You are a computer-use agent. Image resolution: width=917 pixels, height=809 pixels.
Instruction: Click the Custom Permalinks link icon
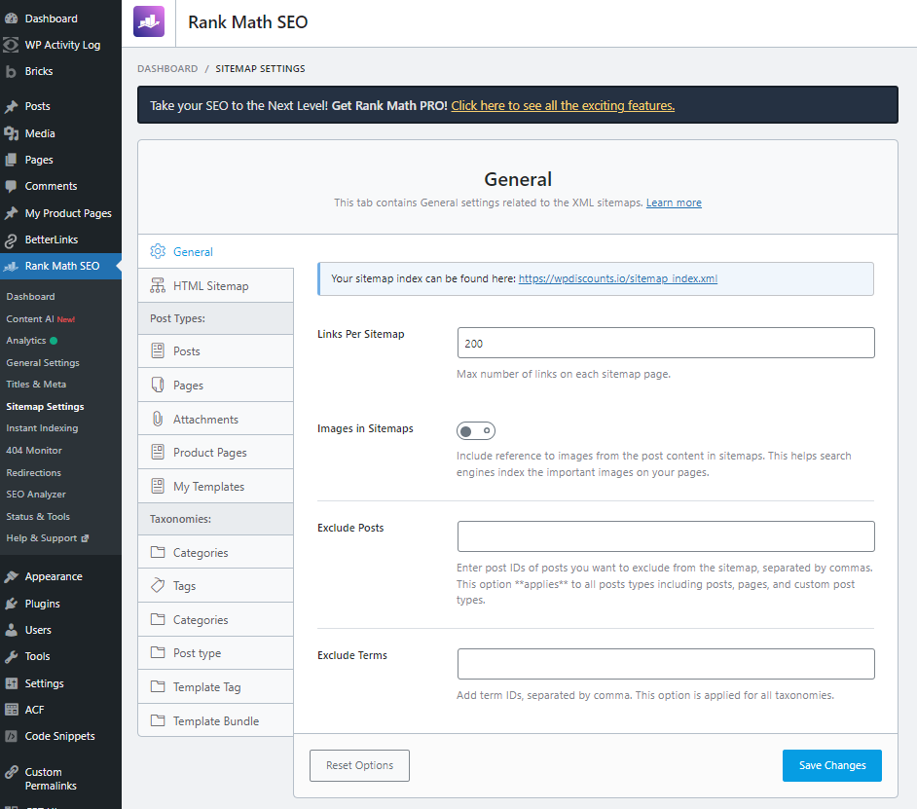pyautogui.click(x=11, y=772)
